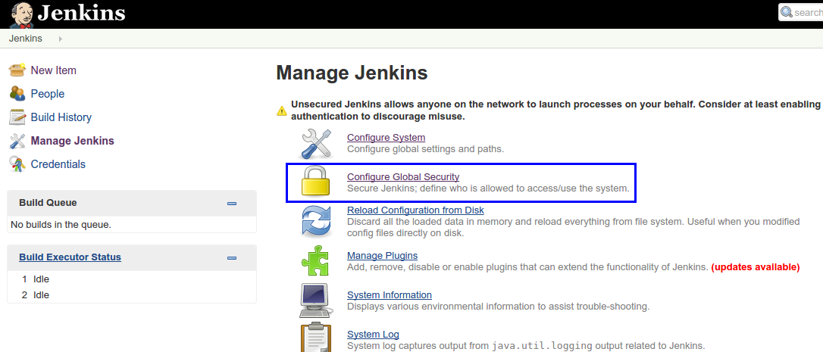Click the People icon in sidebar

point(17,93)
